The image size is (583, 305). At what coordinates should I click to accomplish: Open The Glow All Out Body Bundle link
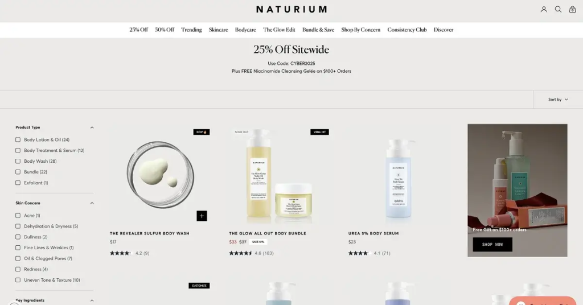268,233
